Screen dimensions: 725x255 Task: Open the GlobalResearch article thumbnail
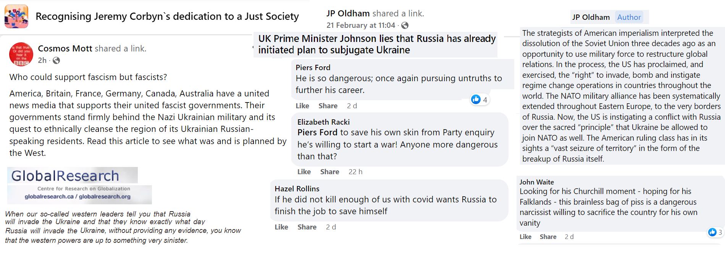pos(79,186)
